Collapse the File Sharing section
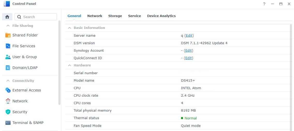294x131 pixels. (8, 26)
